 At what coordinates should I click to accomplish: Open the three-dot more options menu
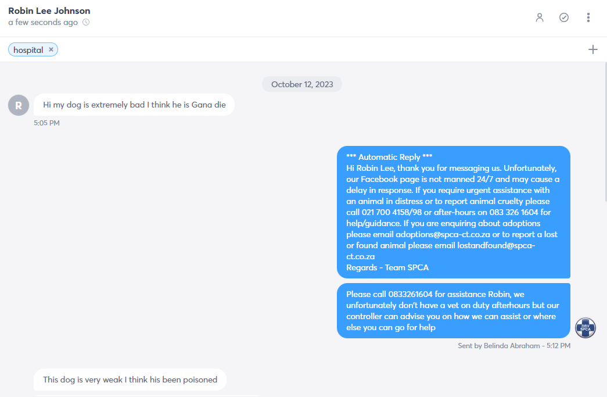tap(588, 17)
